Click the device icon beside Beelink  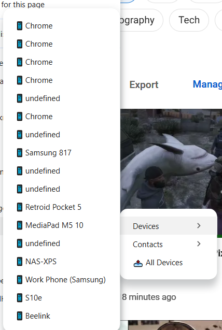tap(20, 316)
